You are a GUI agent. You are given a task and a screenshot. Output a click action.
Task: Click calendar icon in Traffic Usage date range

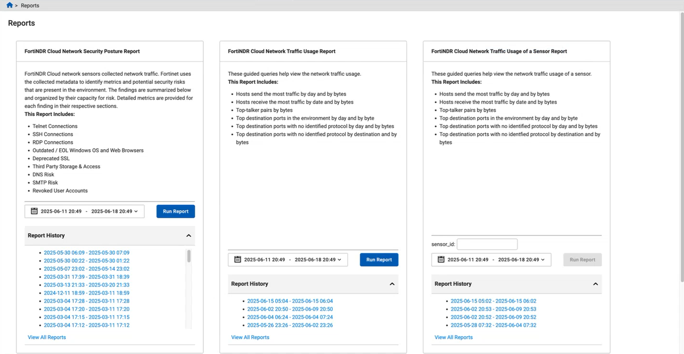coord(237,260)
